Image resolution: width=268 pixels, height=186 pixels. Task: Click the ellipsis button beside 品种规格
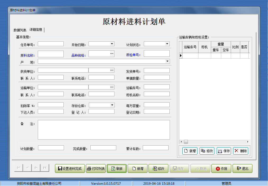click(x=112, y=53)
